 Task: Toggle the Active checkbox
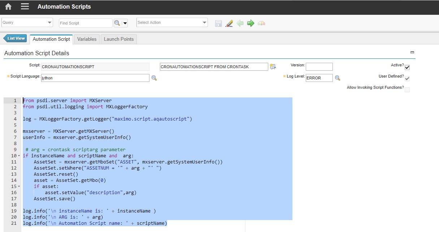407,67
